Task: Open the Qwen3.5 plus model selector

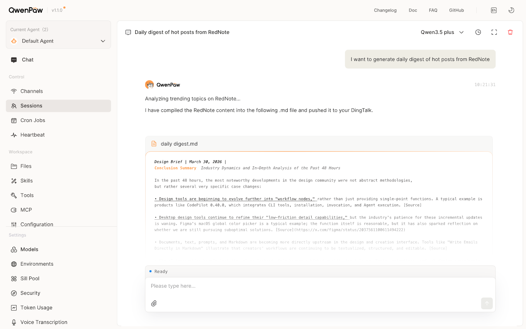Action: [x=442, y=32]
